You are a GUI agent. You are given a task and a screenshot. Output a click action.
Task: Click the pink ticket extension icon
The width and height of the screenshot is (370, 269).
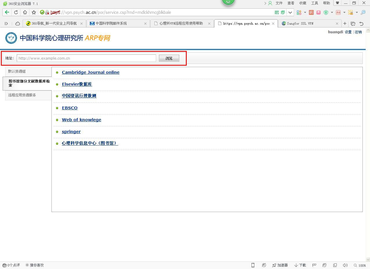pos(319,12)
